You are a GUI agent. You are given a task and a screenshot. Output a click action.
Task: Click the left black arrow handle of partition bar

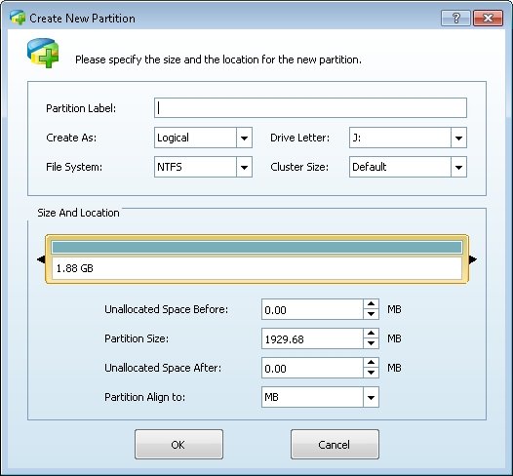point(41,259)
